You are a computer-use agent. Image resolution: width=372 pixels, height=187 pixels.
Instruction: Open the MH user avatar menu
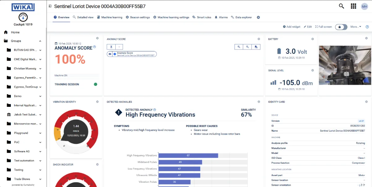coord(365,6)
